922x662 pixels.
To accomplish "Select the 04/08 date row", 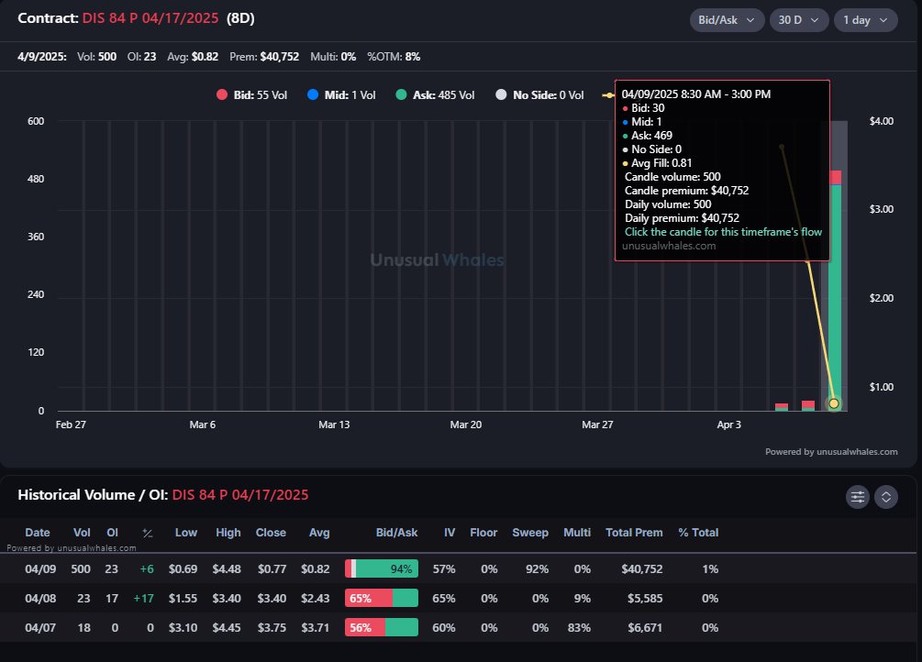I will [x=458, y=598].
